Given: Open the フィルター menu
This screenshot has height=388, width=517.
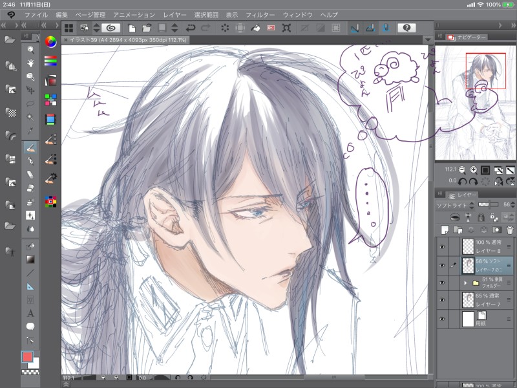Looking at the screenshot, I should point(260,15).
